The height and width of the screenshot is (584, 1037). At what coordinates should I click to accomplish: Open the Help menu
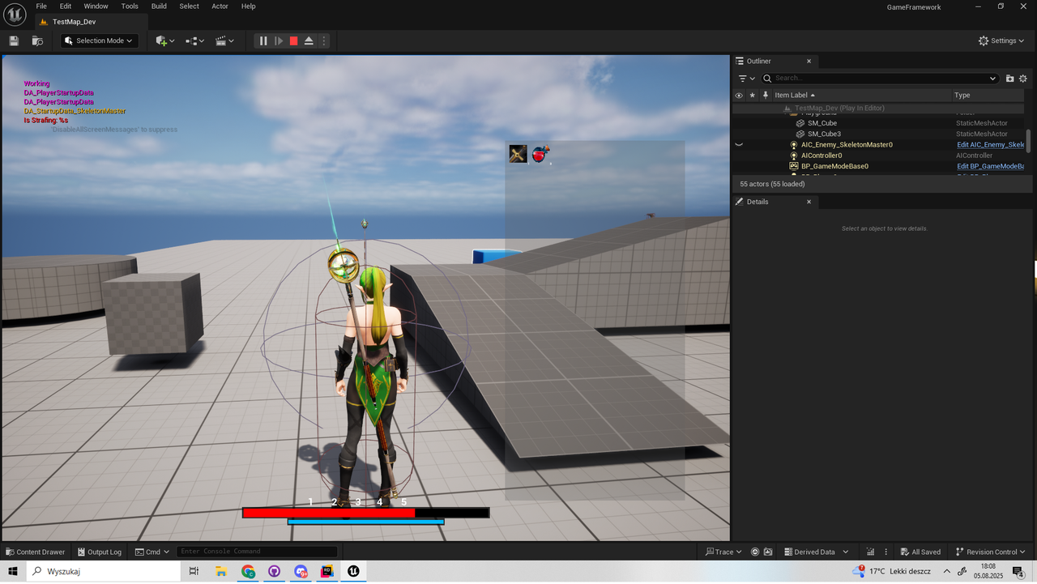pyautogui.click(x=249, y=6)
